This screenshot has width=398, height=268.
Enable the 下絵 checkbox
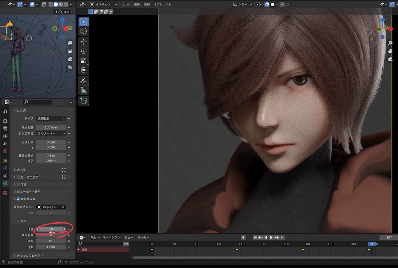click(x=18, y=184)
